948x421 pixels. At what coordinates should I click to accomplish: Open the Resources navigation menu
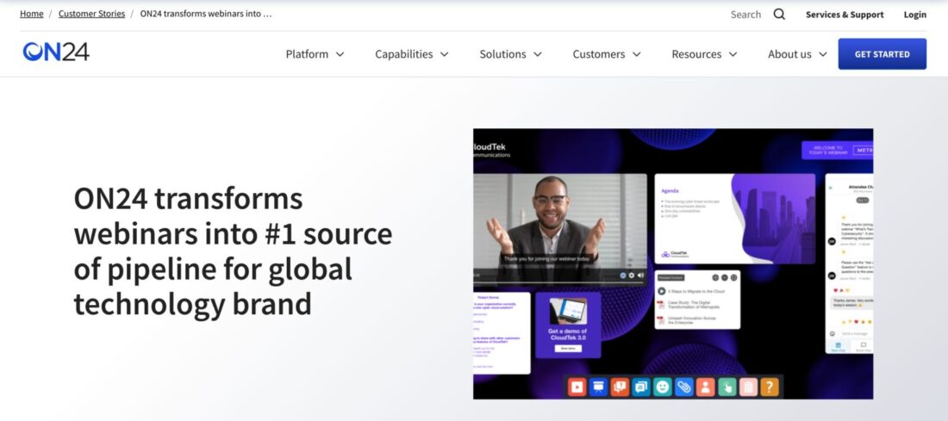coord(704,54)
